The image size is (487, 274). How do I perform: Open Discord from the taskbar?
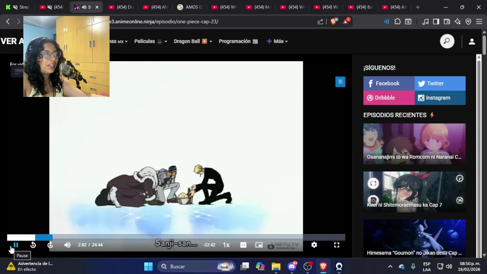pos(292,266)
